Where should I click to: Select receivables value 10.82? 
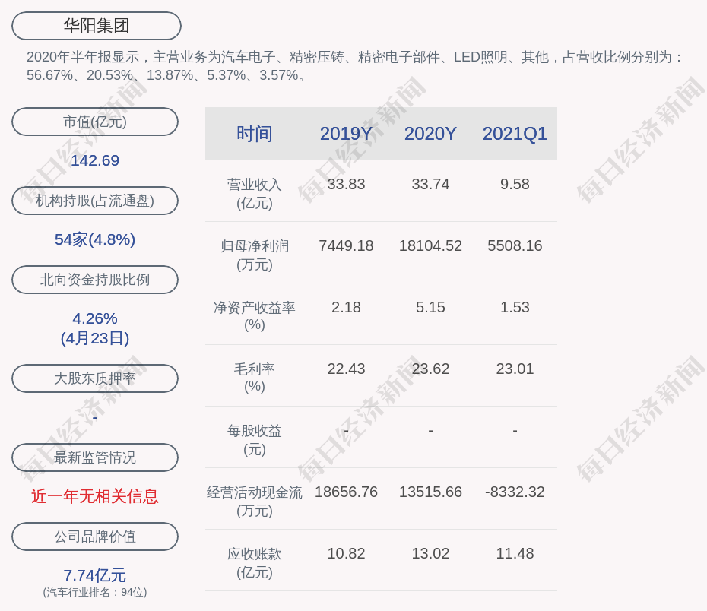coord(346,553)
